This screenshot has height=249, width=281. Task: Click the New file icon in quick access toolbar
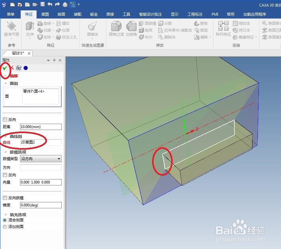pos(13,4)
